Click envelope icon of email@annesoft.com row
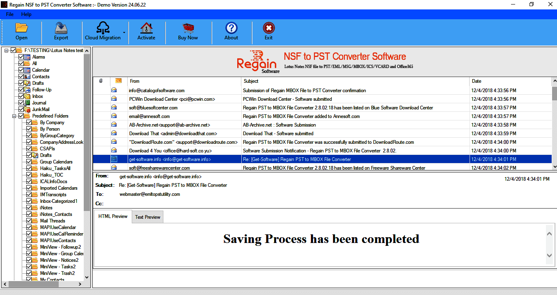The height and width of the screenshot is (295, 557). click(114, 116)
